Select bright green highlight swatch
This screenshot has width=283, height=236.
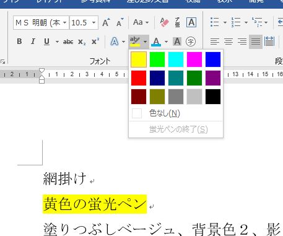[x=157, y=59]
